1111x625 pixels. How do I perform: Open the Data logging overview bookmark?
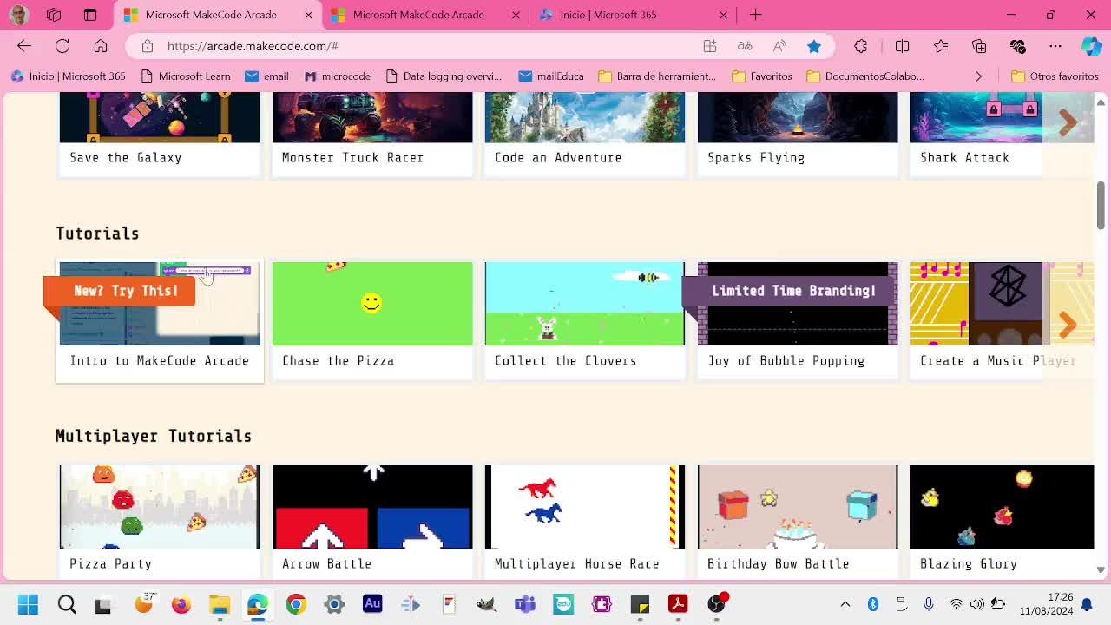point(444,76)
